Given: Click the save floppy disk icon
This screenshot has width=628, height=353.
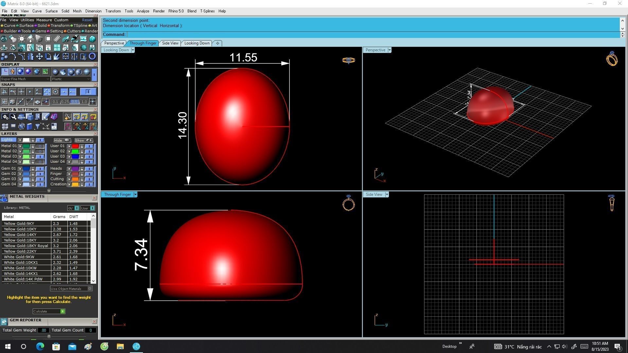Looking at the screenshot, I should pyautogui.click(x=92, y=48).
